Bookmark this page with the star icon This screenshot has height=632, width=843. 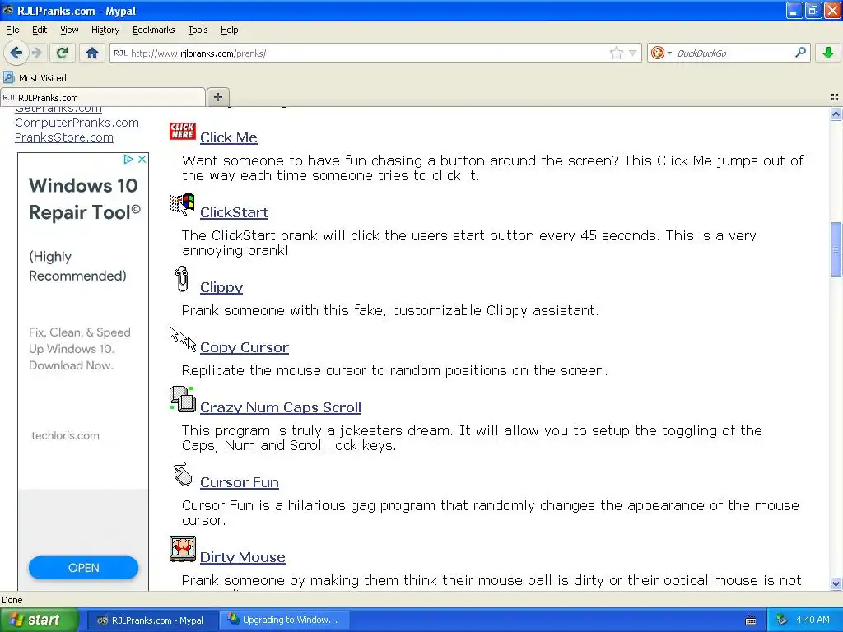pos(616,53)
